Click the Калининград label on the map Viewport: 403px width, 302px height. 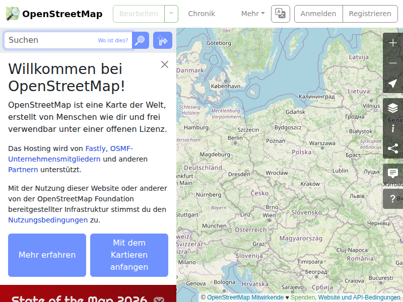click(317, 97)
